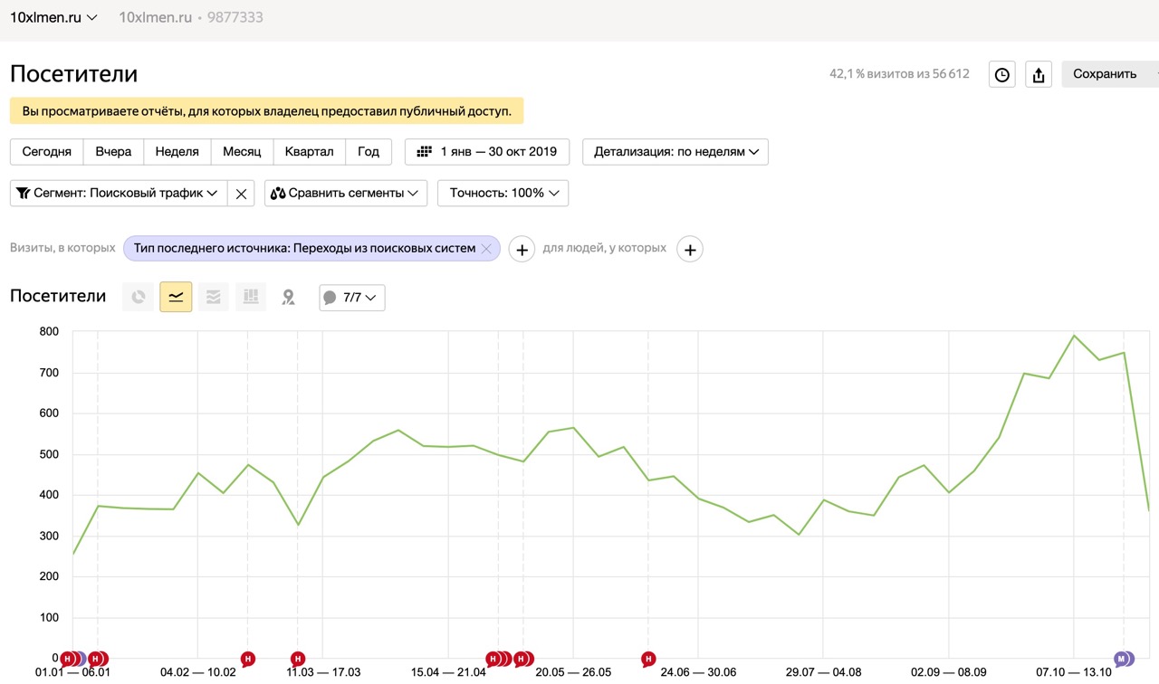This screenshot has height=684, width=1159.
Task: Select the pie chart view icon
Action: click(138, 297)
